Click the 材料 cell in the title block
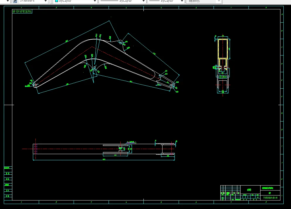The height and width of the screenshot is (209, 291). (250, 190)
